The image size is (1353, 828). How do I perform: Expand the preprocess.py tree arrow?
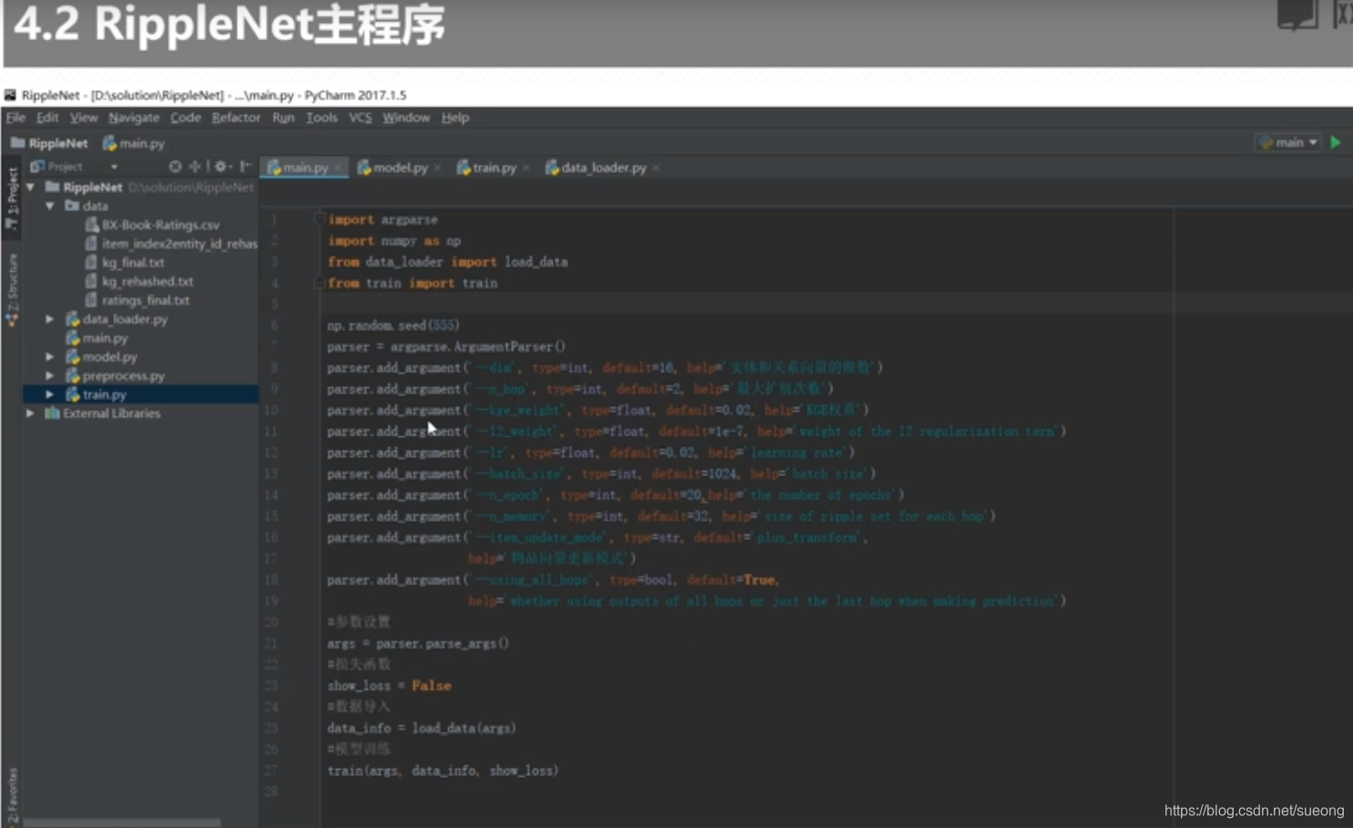[x=50, y=375]
